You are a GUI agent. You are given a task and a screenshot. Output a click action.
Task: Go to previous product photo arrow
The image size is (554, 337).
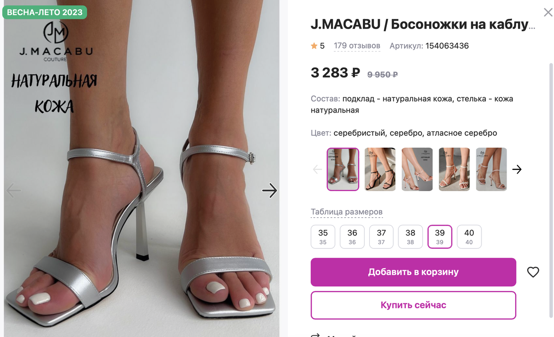[13, 190]
